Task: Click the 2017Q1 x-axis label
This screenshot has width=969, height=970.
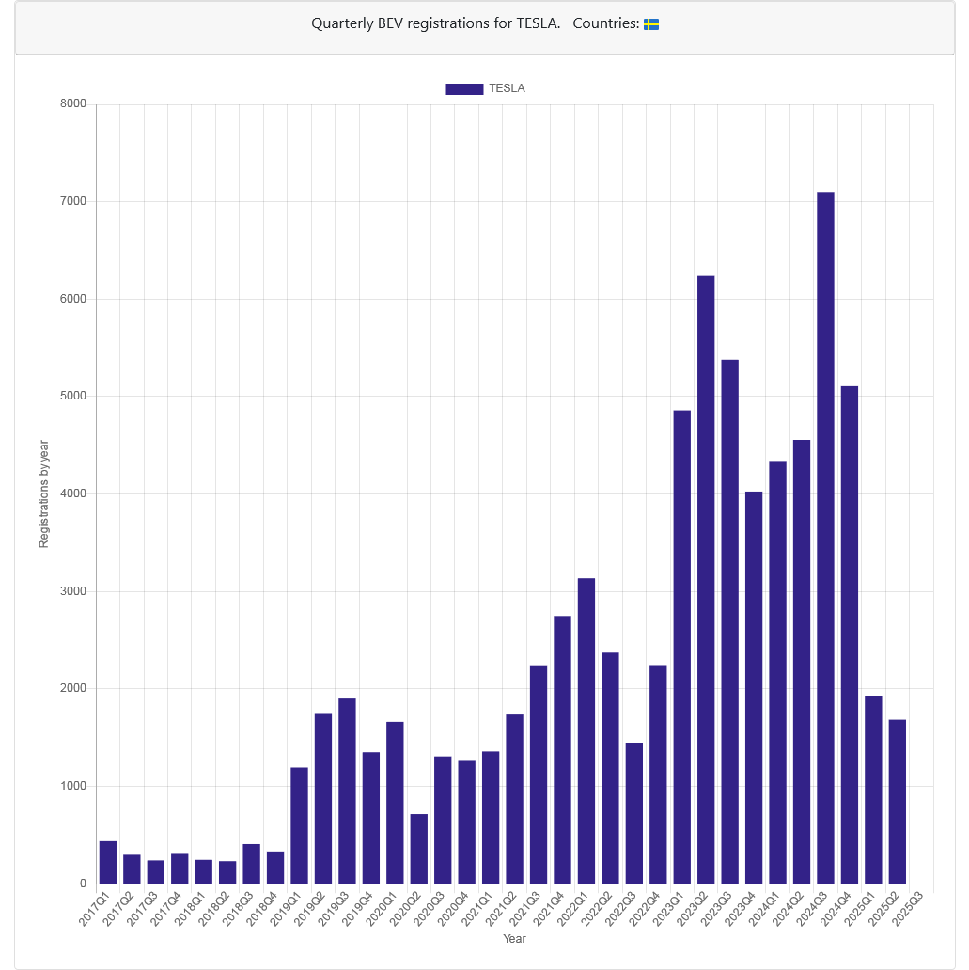Action: [x=94, y=908]
